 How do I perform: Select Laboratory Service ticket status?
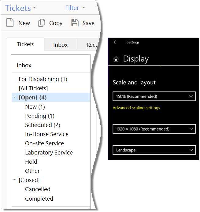point(49,153)
